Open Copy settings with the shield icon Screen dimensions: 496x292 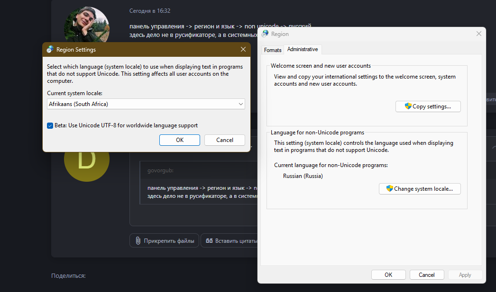[428, 106]
